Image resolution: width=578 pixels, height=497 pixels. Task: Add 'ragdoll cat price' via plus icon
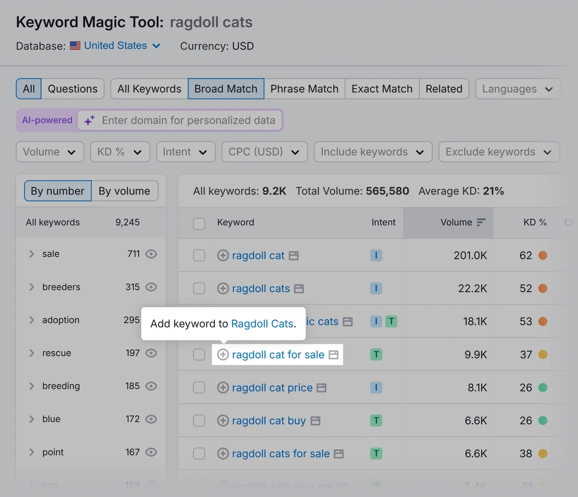(223, 388)
